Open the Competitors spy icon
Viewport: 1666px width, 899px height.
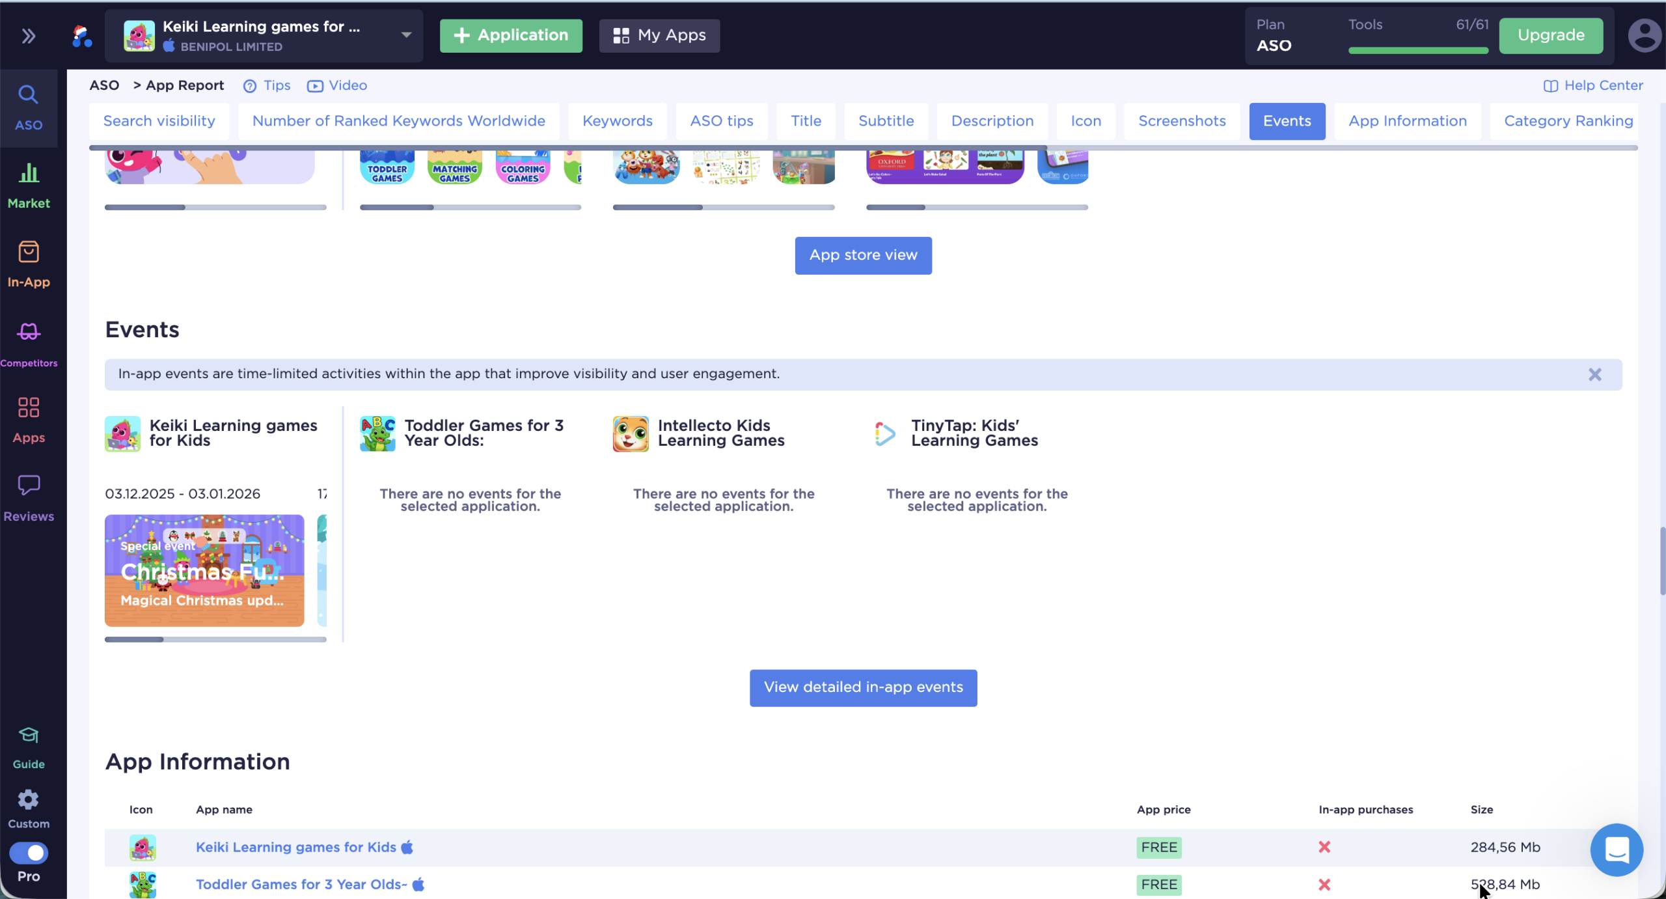(x=29, y=332)
